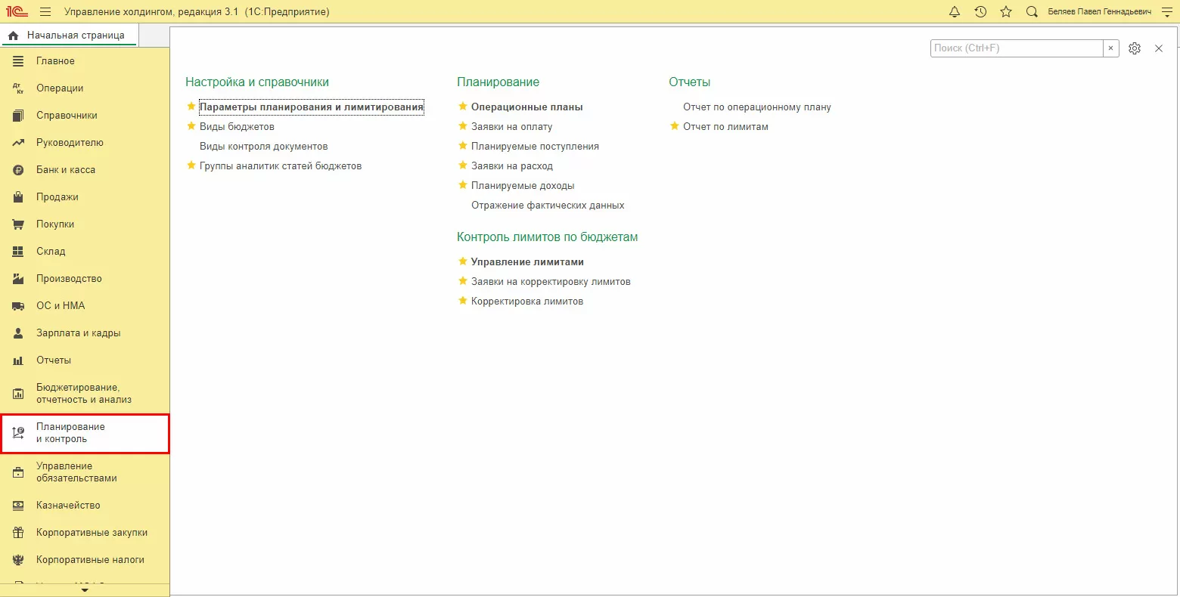Toggle the favorite star for Отчет по лимитам
Image resolution: width=1180 pixels, height=597 pixels.
click(675, 126)
